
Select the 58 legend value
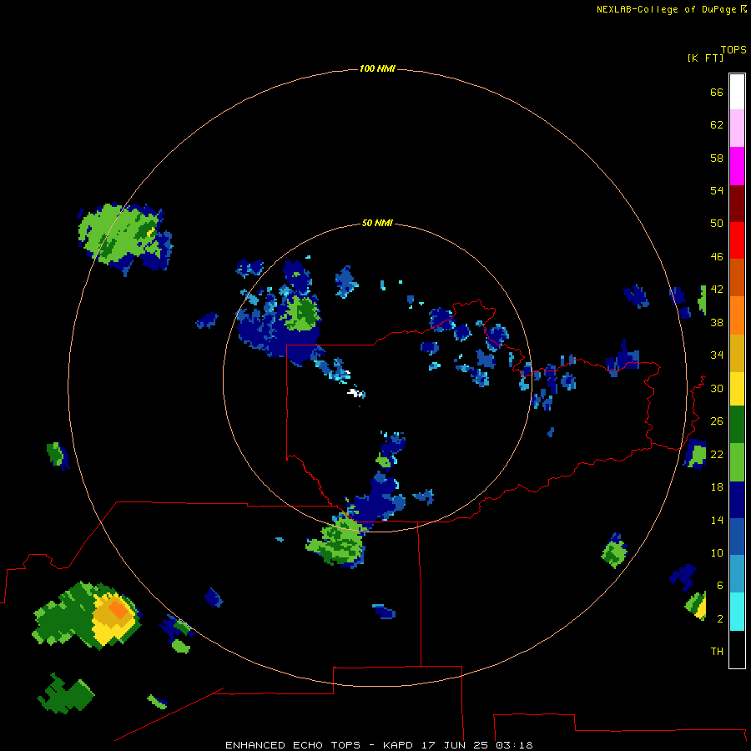[x=717, y=158]
